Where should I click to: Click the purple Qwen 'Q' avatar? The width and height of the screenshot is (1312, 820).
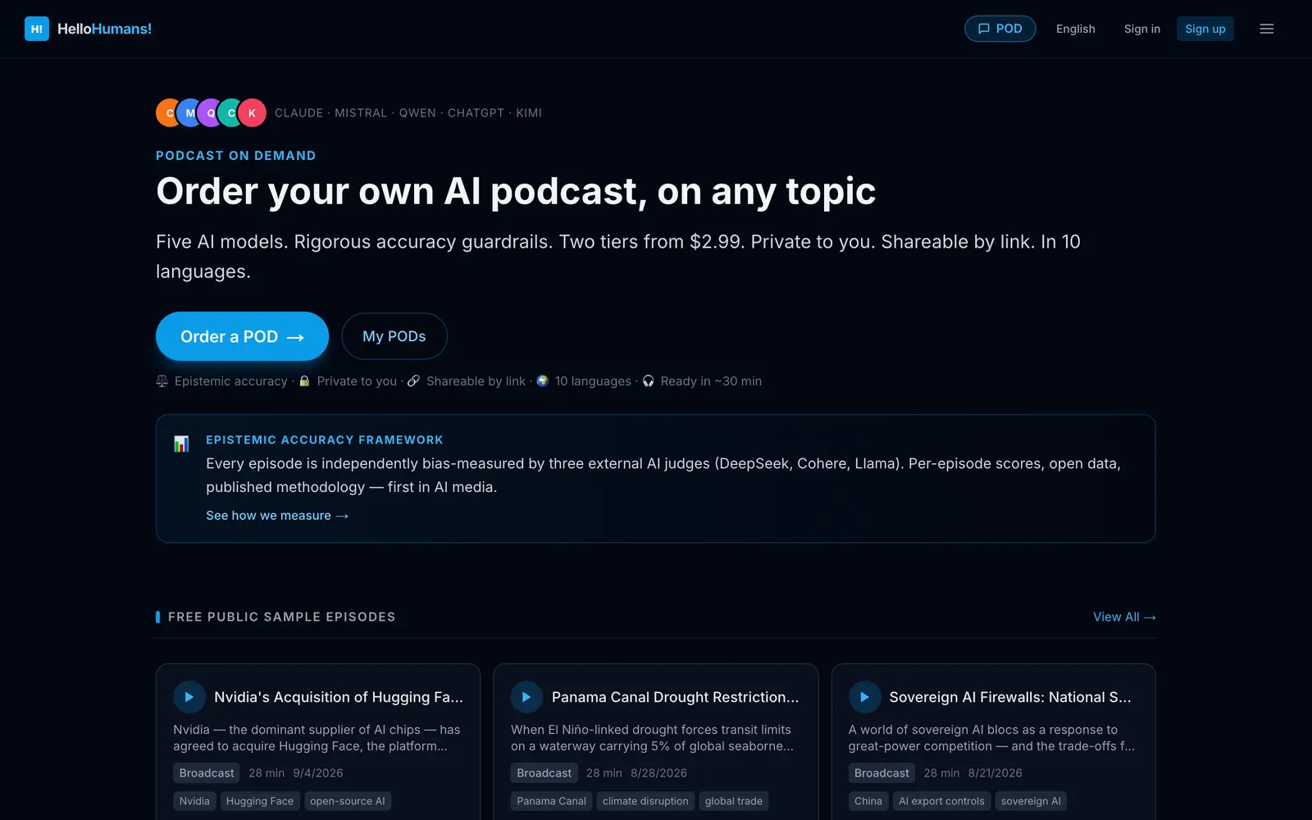coord(211,113)
